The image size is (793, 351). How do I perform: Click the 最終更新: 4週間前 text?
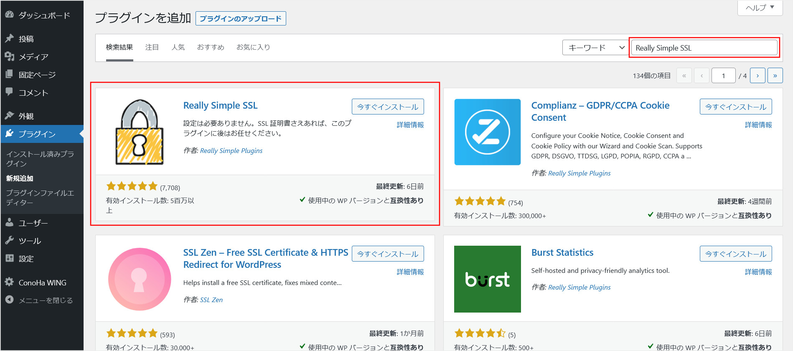click(745, 201)
